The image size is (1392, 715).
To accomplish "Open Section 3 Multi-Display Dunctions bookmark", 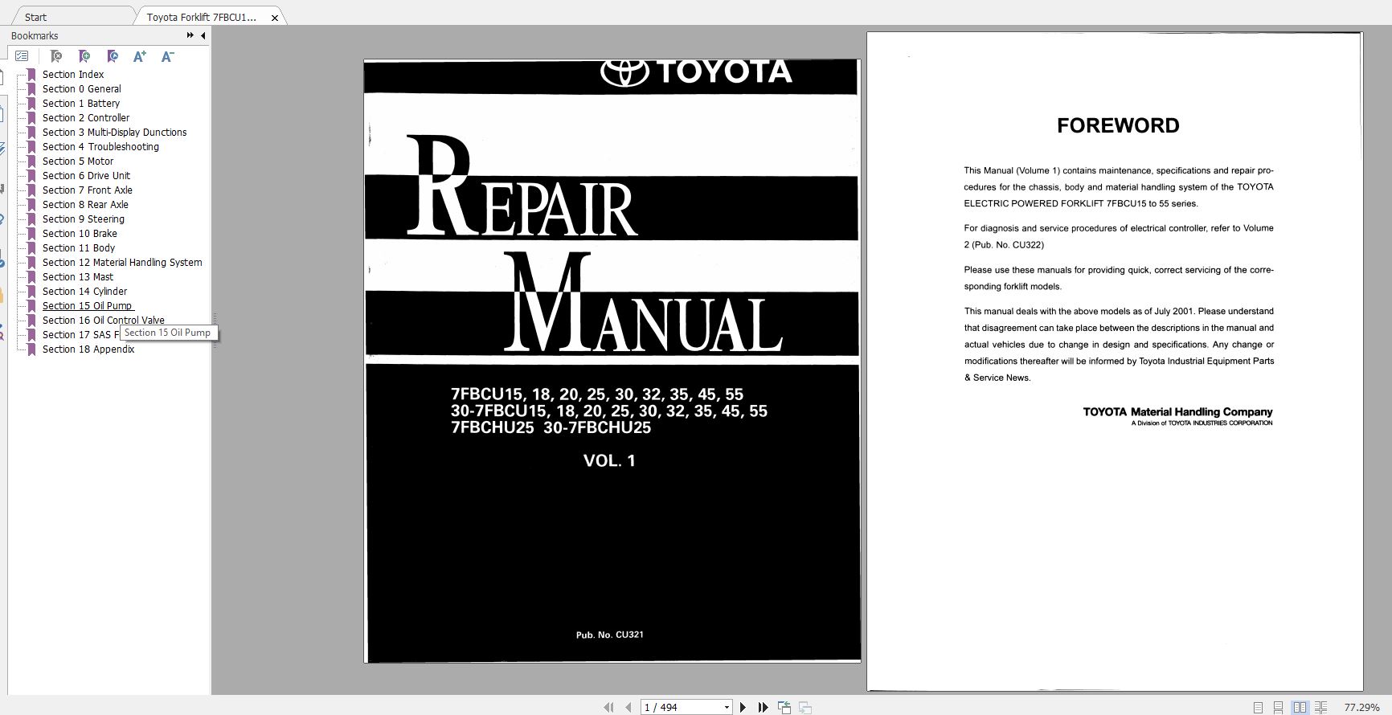I will tap(115, 133).
